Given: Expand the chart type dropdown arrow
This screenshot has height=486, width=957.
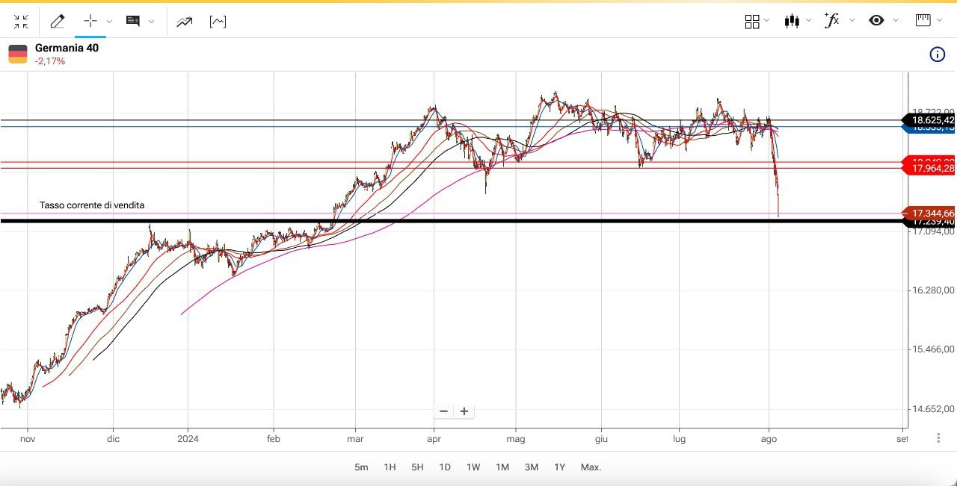Looking at the screenshot, I should point(809,21).
